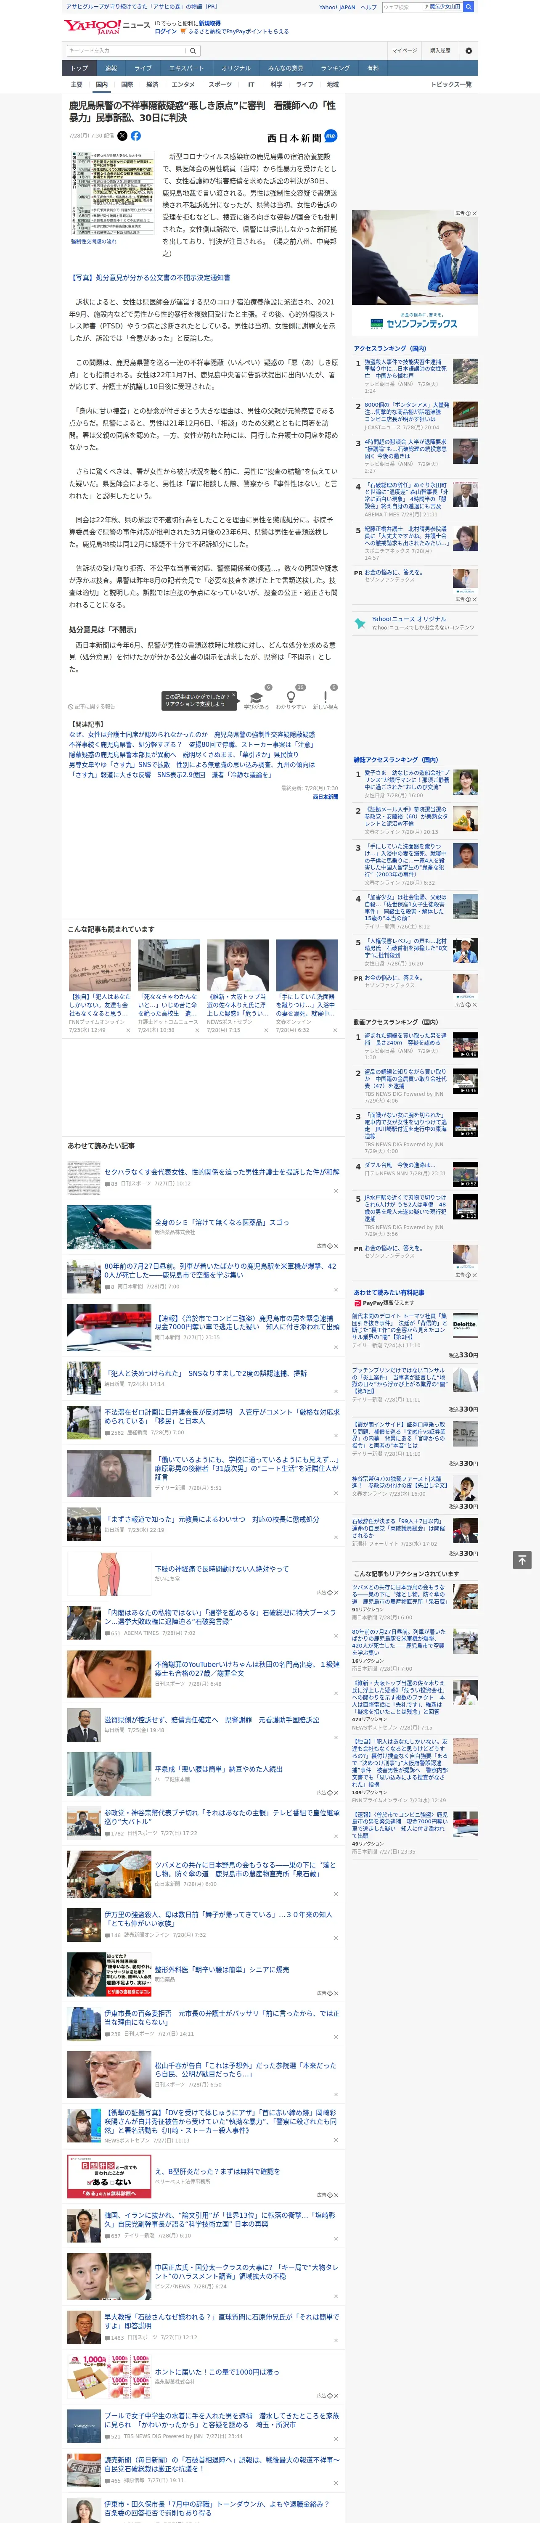Open paid article 新代表就任デロイト トーマツ社長
This screenshot has height=2523, width=540.
(399, 1327)
